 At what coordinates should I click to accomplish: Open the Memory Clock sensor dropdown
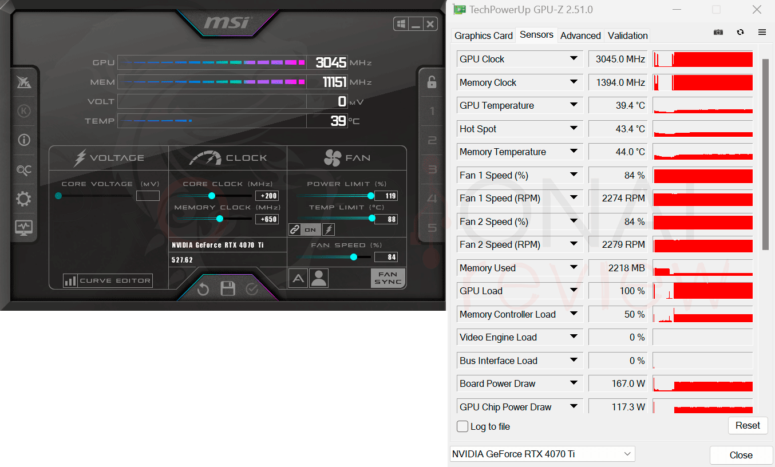[574, 82]
